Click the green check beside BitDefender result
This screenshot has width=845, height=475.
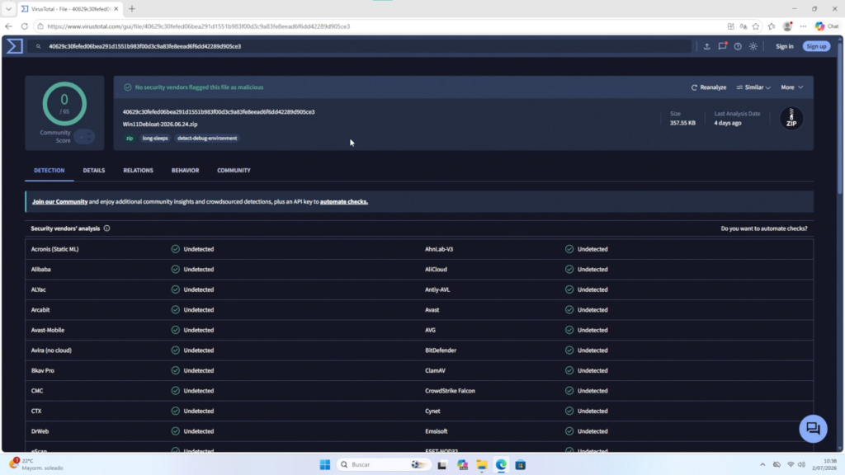click(x=569, y=350)
